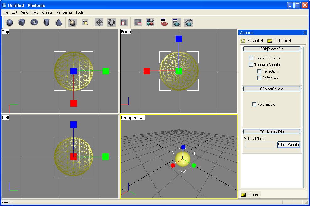Select the cylinder primitive tool
This screenshot has height=206, width=310.
point(46,23)
